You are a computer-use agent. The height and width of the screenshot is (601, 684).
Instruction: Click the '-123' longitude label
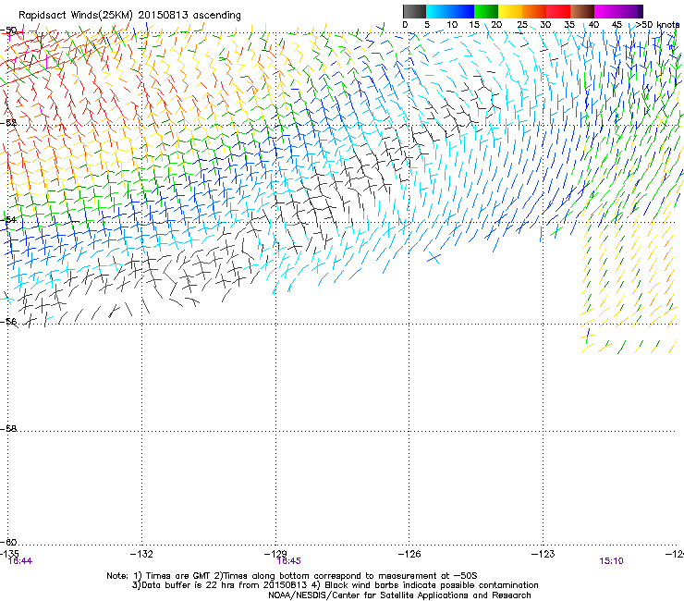pyautogui.click(x=543, y=554)
